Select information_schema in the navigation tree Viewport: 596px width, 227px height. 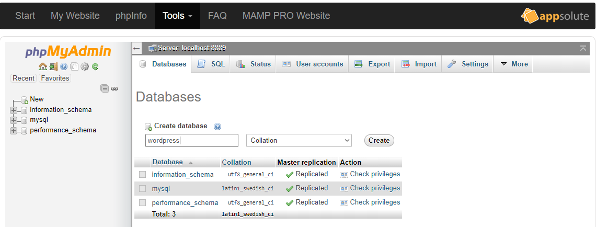(61, 110)
